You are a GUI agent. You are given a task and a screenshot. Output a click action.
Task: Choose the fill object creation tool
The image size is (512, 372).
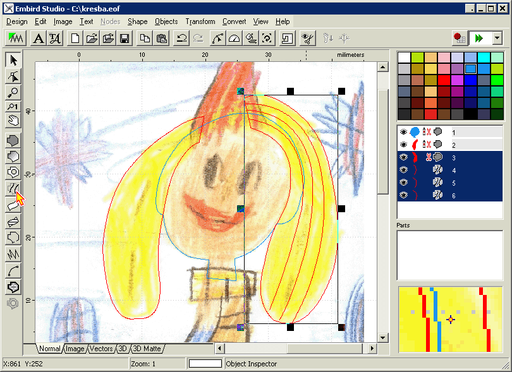(x=13, y=141)
